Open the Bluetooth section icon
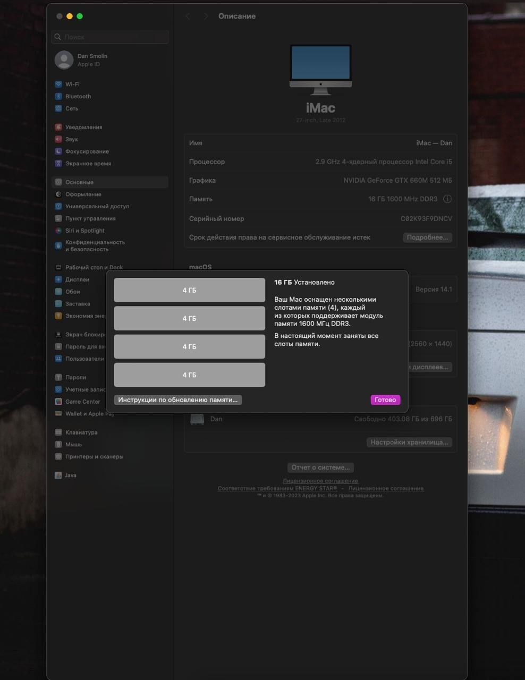 (x=58, y=96)
